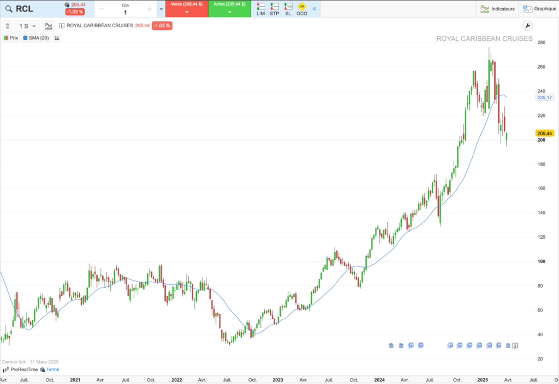Click the small clock icon beside top price 205,44

point(67,4)
